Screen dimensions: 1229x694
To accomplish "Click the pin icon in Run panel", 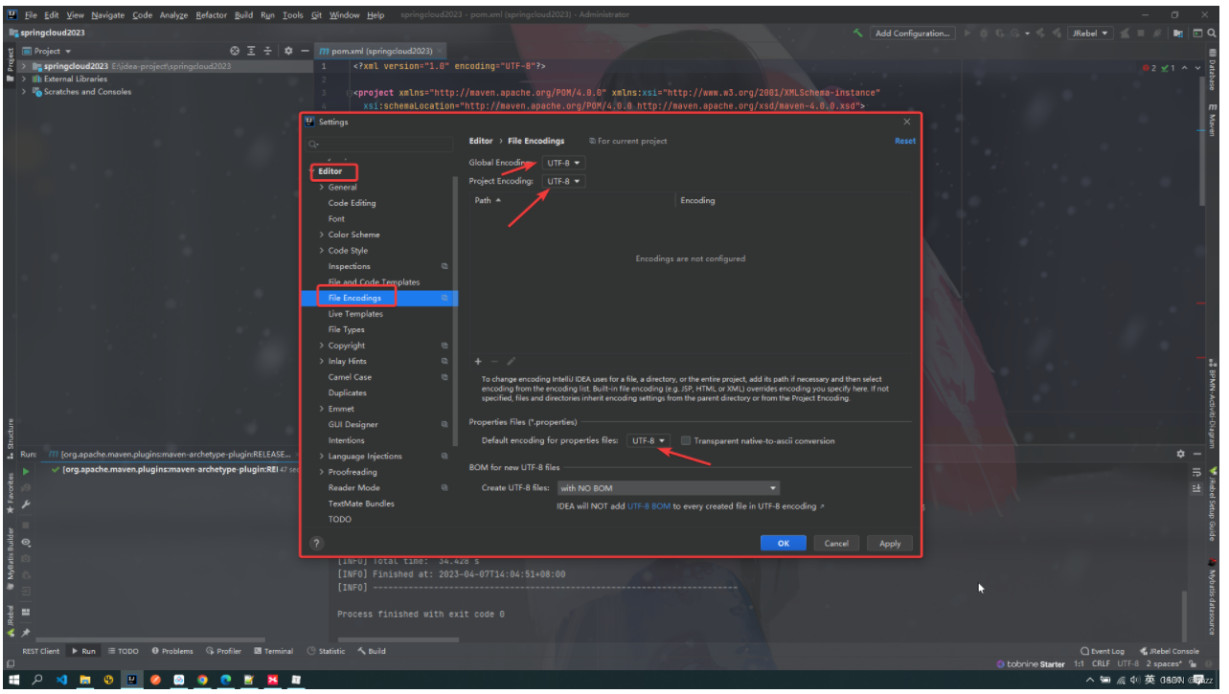I will 26,633.
